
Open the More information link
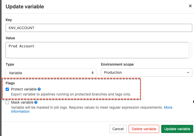[168, 107]
